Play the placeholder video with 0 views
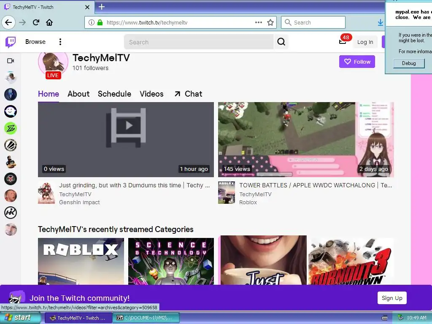Image resolution: width=432 pixels, height=324 pixels. point(126,140)
